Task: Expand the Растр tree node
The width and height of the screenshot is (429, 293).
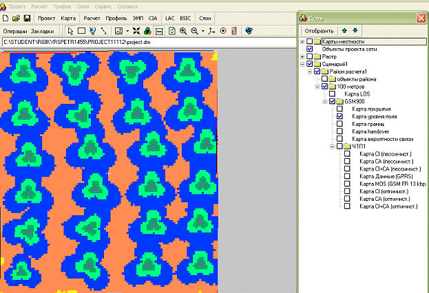Action: click(x=302, y=56)
